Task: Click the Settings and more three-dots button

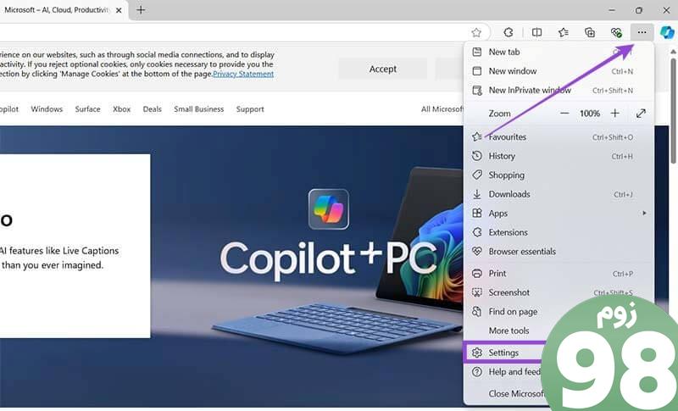Action: click(x=642, y=32)
